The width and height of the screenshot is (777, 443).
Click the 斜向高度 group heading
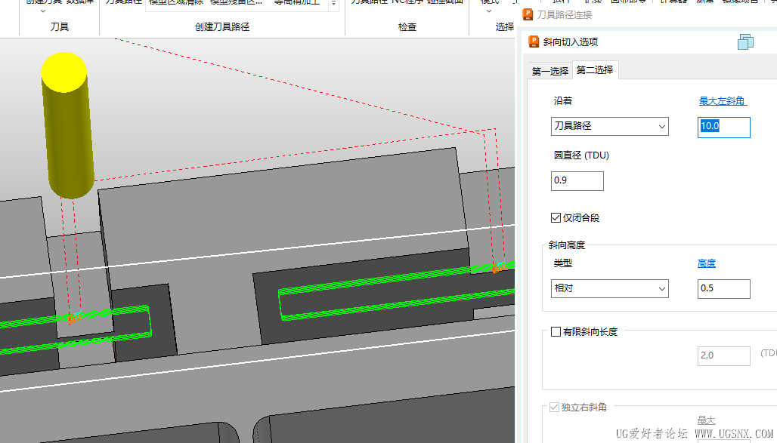(x=566, y=245)
